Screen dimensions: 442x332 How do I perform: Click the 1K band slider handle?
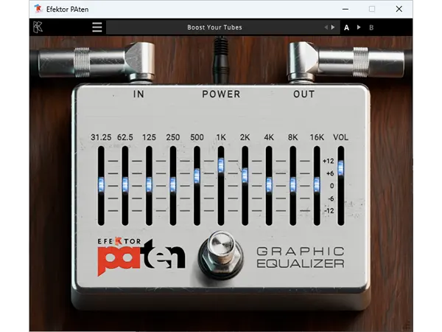coord(221,165)
